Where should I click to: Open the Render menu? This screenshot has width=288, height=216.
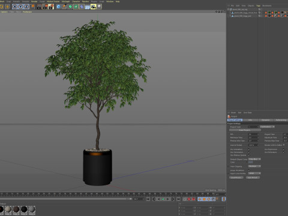click(x=34, y=1)
